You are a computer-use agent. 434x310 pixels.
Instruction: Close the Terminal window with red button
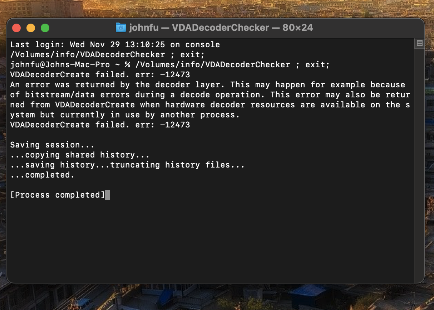[16, 28]
